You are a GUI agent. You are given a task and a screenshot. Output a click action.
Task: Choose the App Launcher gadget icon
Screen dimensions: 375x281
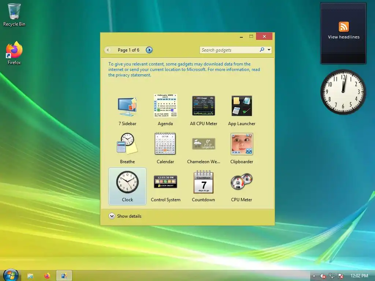coord(242,106)
